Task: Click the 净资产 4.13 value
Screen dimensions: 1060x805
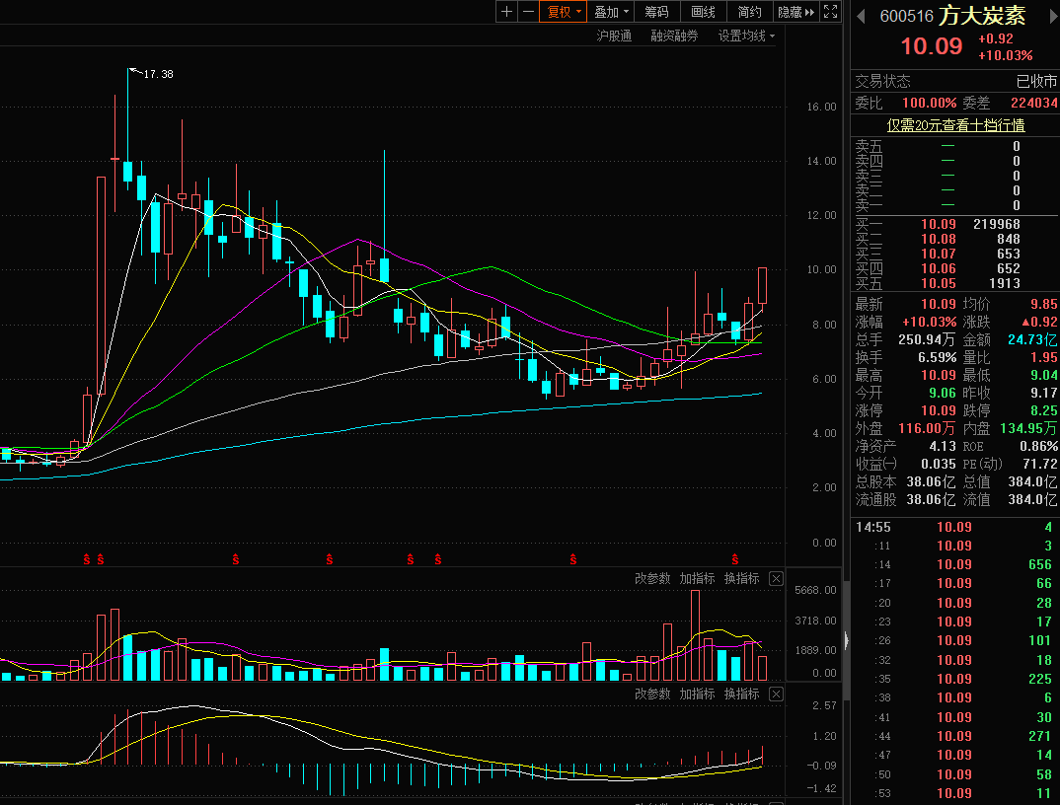Action: point(943,447)
